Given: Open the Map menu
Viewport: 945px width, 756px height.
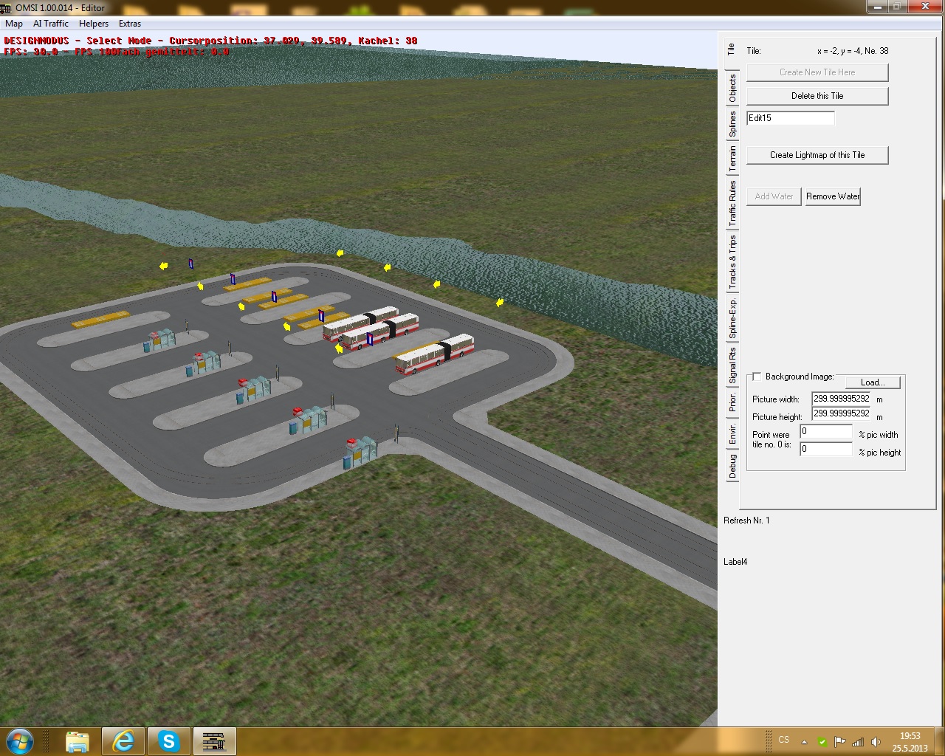Looking at the screenshot, I should coord(14,24).
